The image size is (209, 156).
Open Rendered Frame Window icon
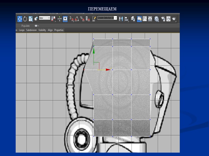tap(168, 19)
